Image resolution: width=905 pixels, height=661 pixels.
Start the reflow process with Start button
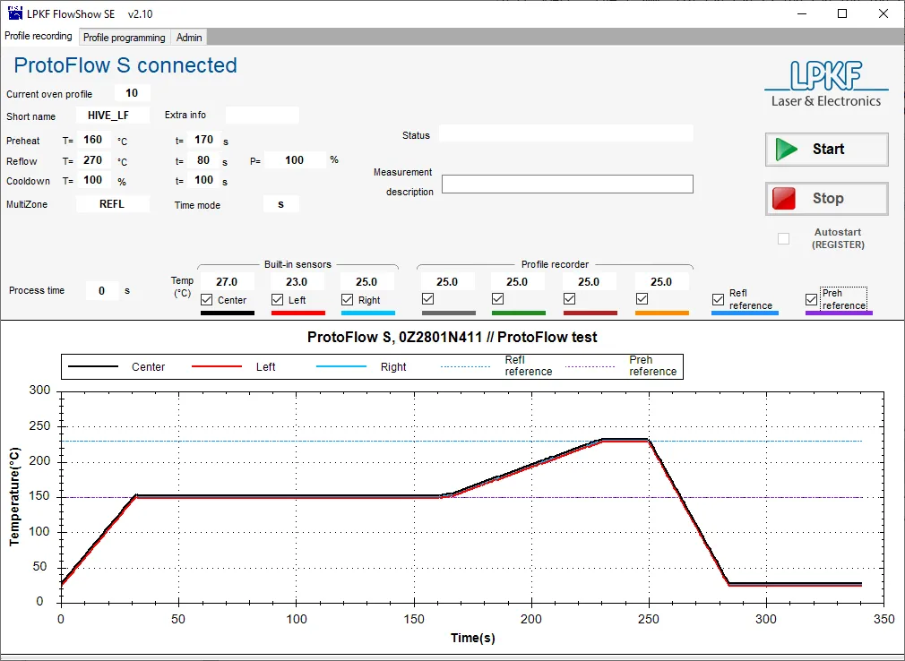[x=826, y=150]
